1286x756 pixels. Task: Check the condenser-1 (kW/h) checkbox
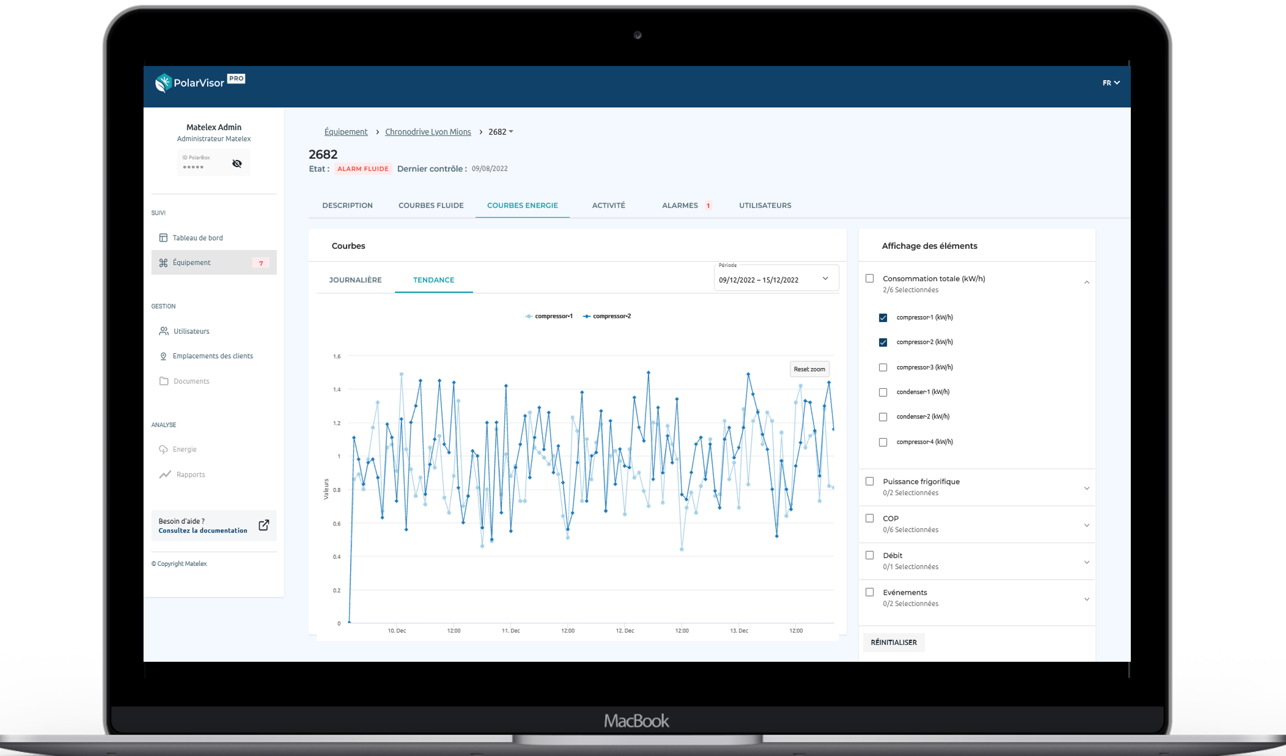pyautogui.click(x=883, y=392)
